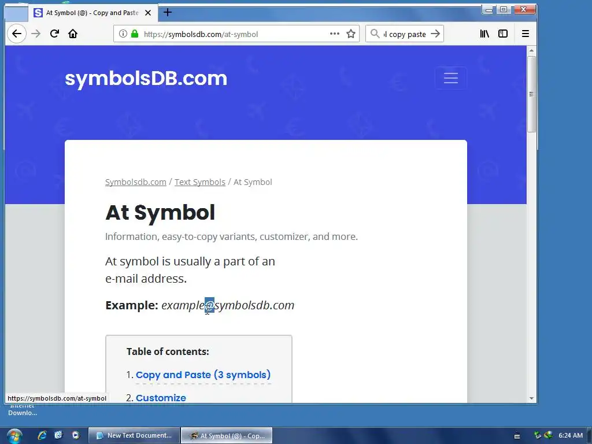Screen dimensions: 592x444
Task: Jump to Copy and Paste (3 symbols)
Action: point(203,375)
